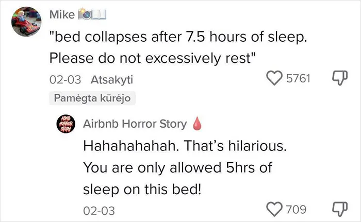
Task: Click the blood drop emoji by creator name
Action: coord(197,124)
